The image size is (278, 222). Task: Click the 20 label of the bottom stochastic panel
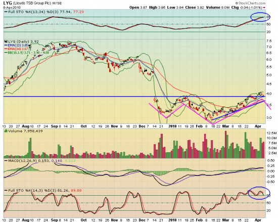(268, 211)
